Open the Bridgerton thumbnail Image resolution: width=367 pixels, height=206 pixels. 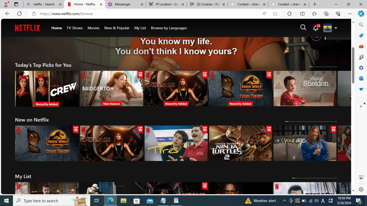(x=111, y=89)
